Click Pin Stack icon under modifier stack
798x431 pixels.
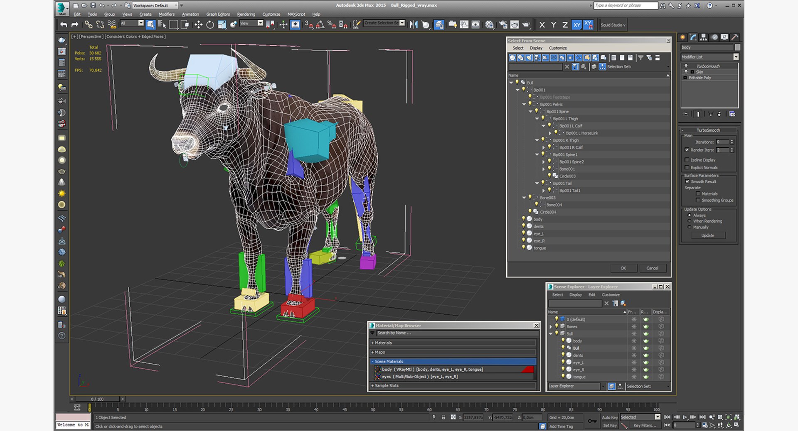point(686,114)
